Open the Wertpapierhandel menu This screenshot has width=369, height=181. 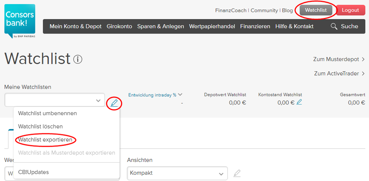[212, 26]
